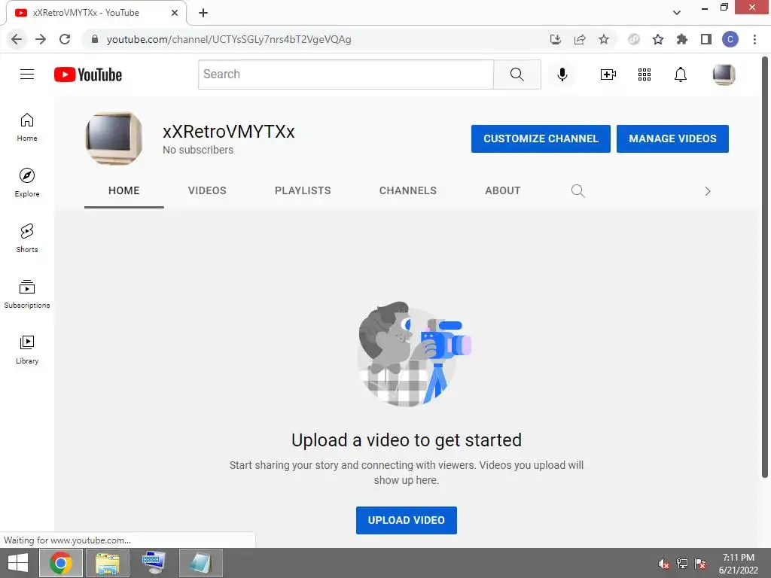Open the notifications bell

pyautogui.click(x=680, y=75)
